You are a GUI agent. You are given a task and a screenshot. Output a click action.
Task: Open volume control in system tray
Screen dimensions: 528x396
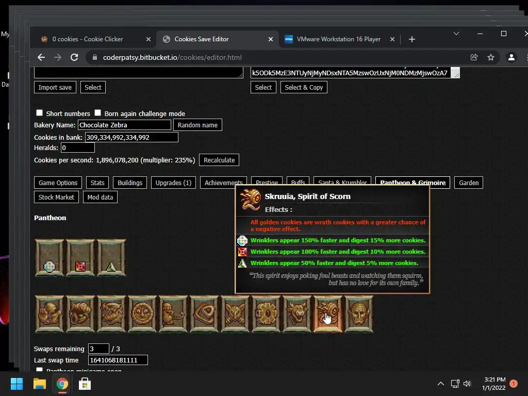467,384
